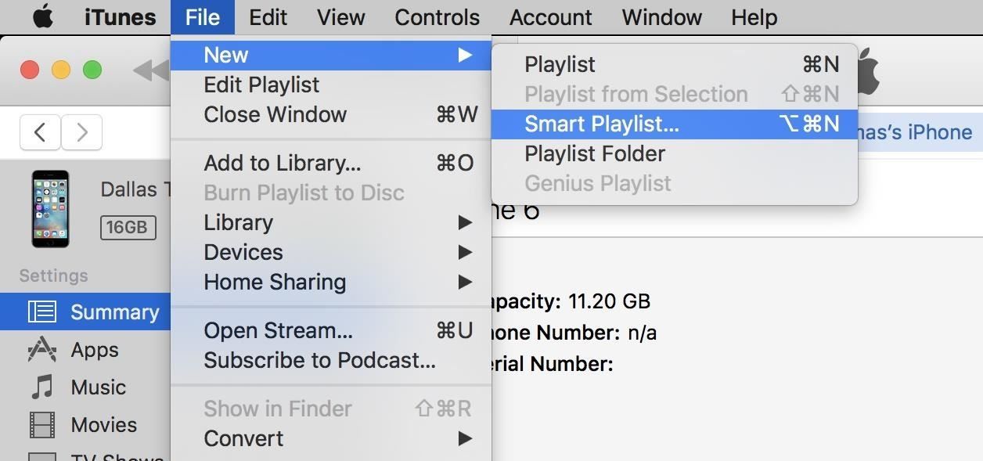Open the Apple menu
This screenshot has height=461, width=983.
coord(41,16)
